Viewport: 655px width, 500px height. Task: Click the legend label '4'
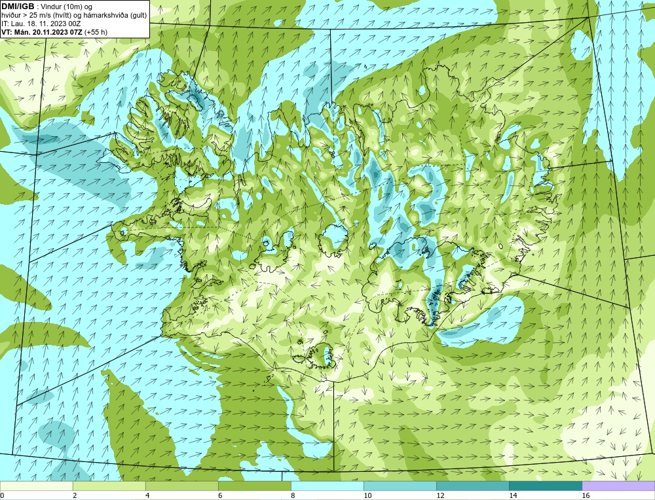(147, 495)
